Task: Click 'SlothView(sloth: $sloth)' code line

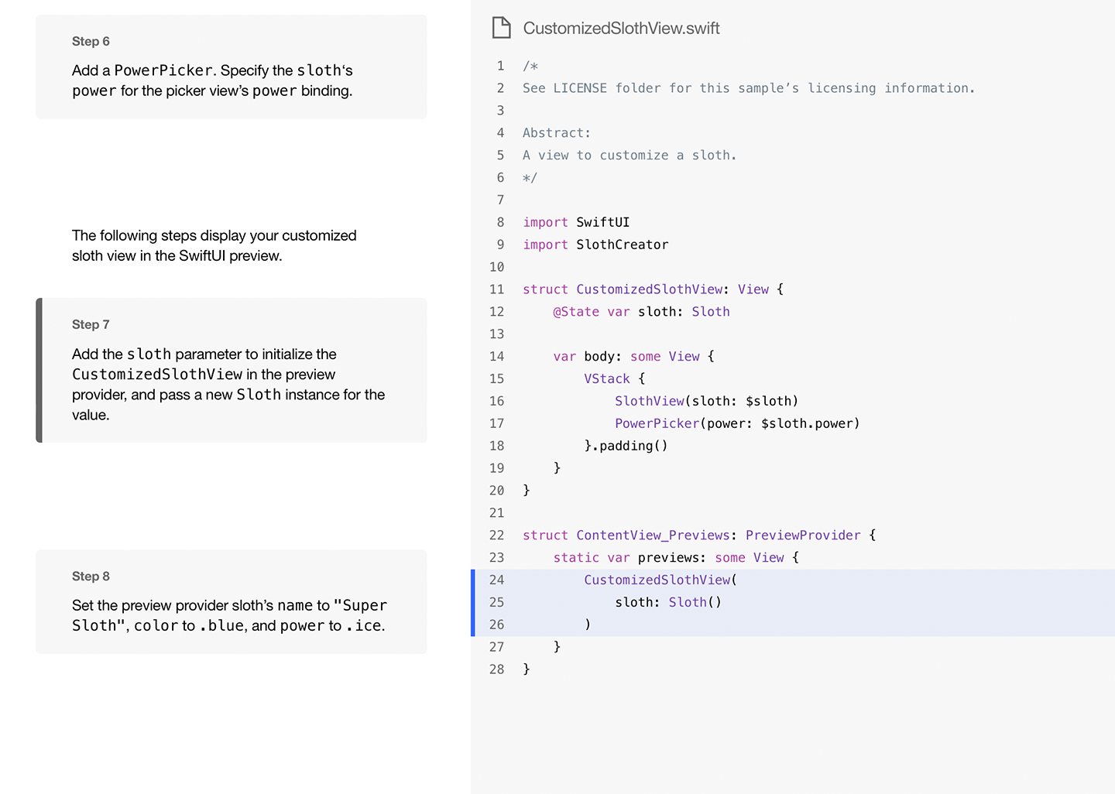Action: tap(706, 401)
